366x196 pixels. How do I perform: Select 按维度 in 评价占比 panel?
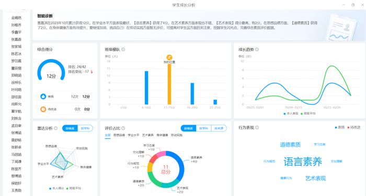(188, 128)
